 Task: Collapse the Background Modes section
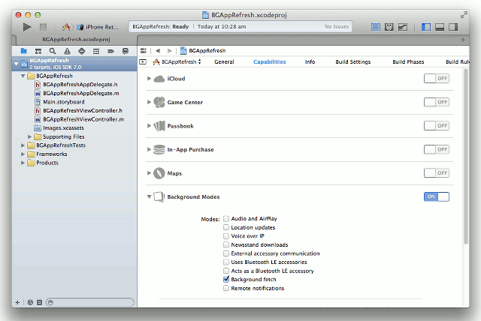150,196
